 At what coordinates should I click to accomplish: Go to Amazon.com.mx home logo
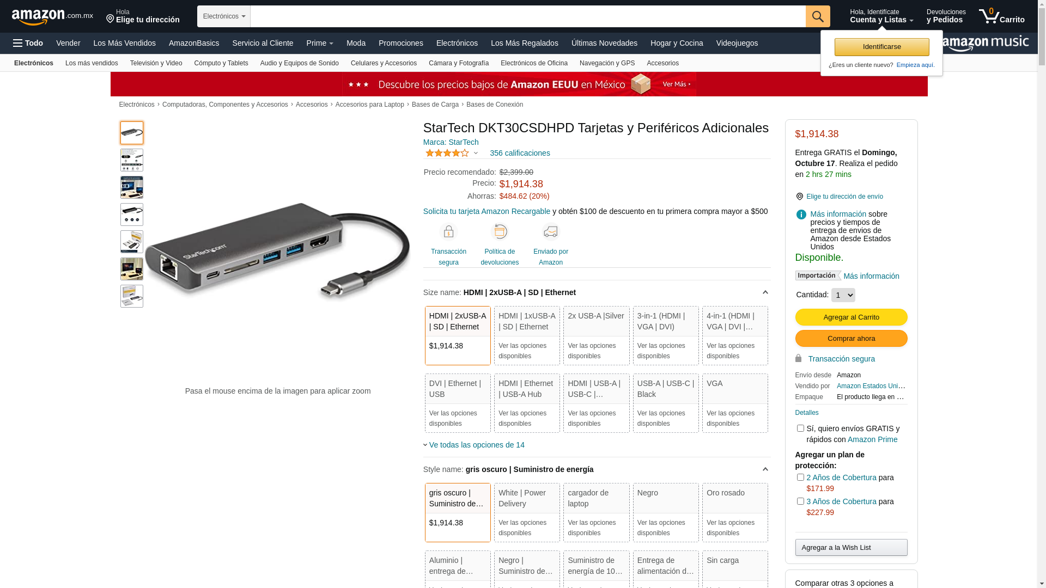(52, 16)
